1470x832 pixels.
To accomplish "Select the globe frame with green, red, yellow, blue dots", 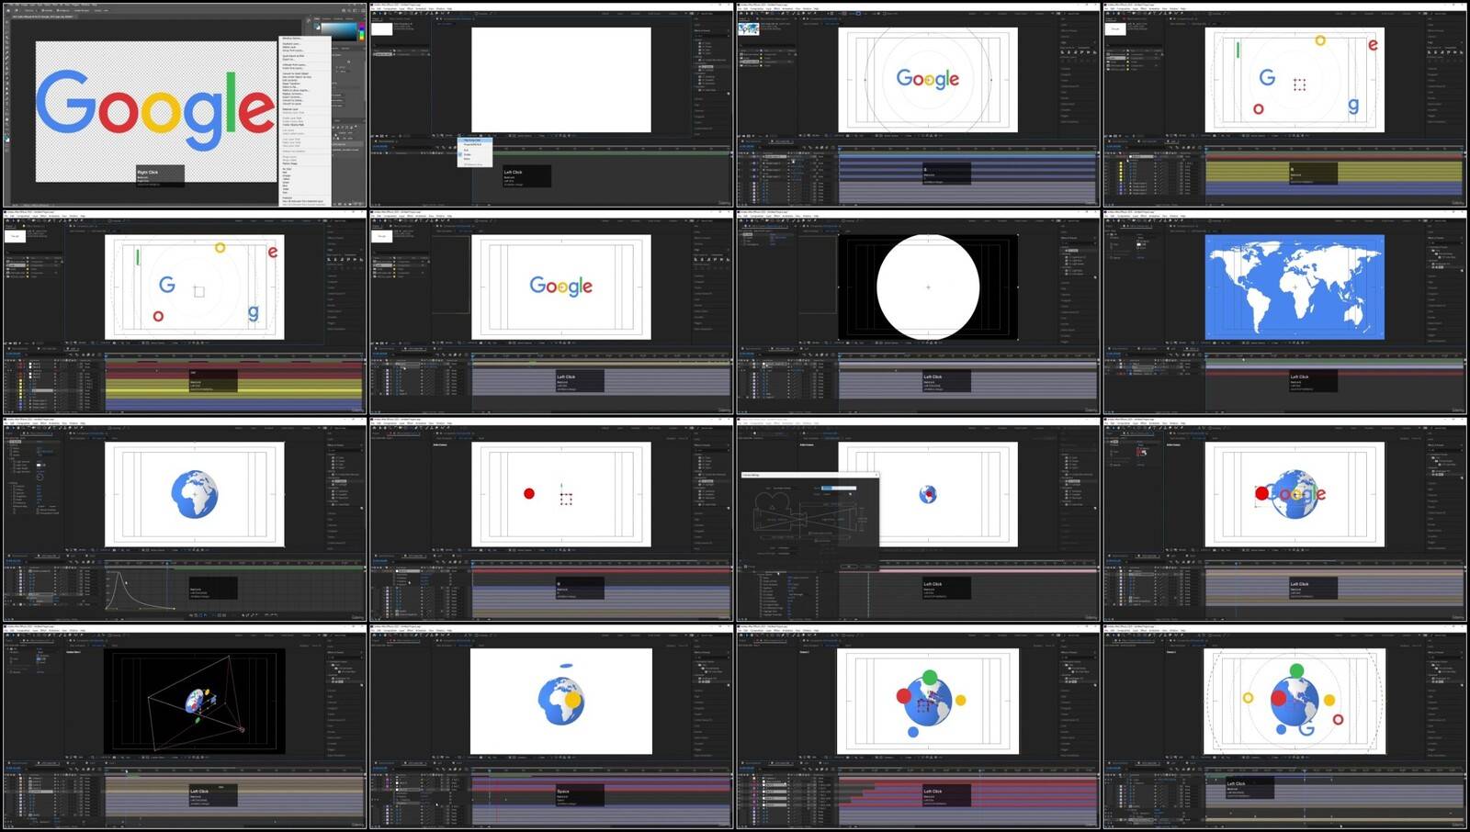I will pos(918,727).
